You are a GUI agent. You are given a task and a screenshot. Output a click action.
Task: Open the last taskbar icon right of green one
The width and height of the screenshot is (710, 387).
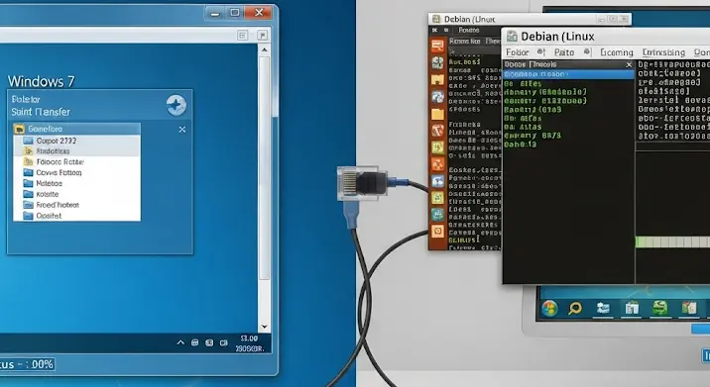point(689,309)
